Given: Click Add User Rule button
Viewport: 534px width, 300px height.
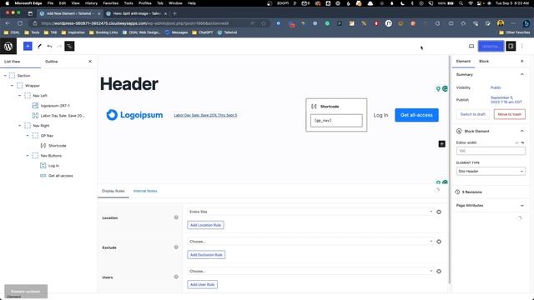Looking at the screenshot, I should click(202, 284).
